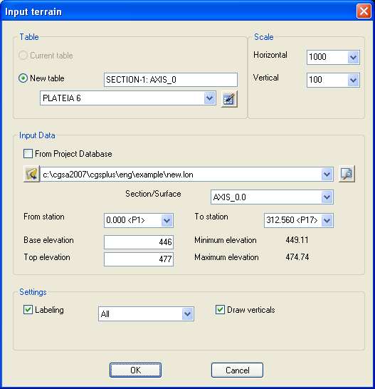Click the OK button
This screenshot has width=375, height=389.
(136, 370)
